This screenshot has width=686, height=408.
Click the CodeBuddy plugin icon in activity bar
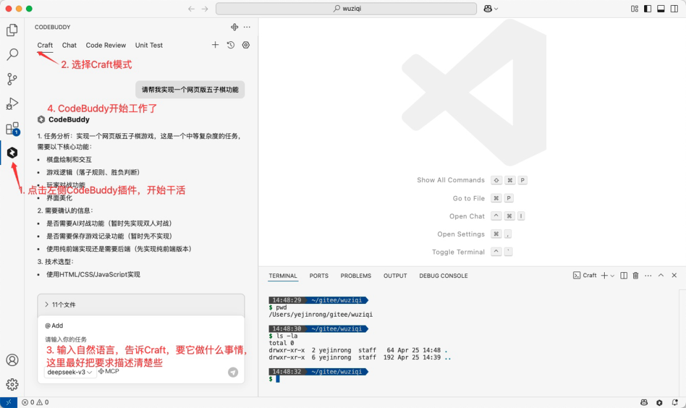click(12, 152)
